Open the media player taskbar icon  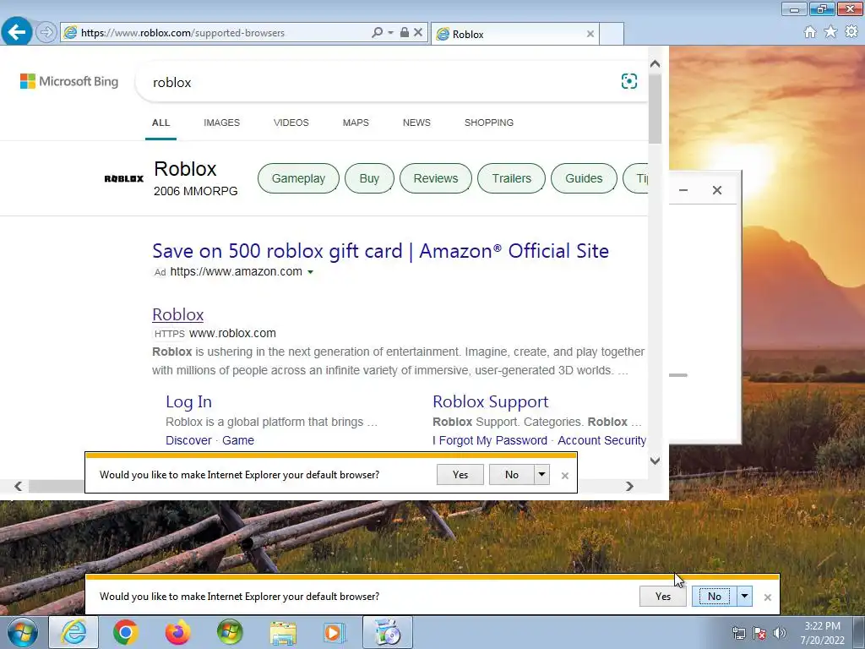pos(335,632)
